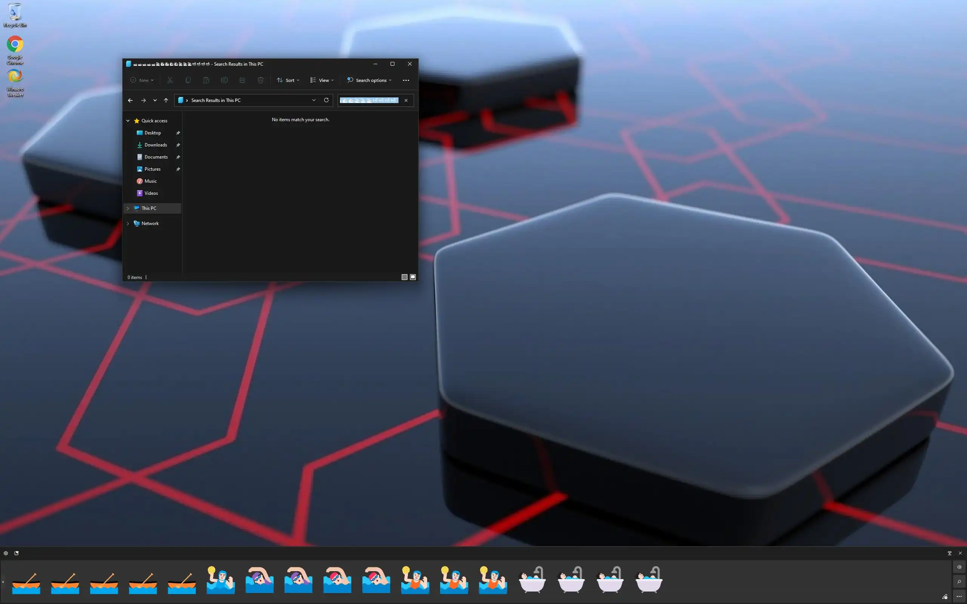The height and width of the screenshot is (604, 967).
Task: Select Downloads in Quick access
Action: (156, 145)
